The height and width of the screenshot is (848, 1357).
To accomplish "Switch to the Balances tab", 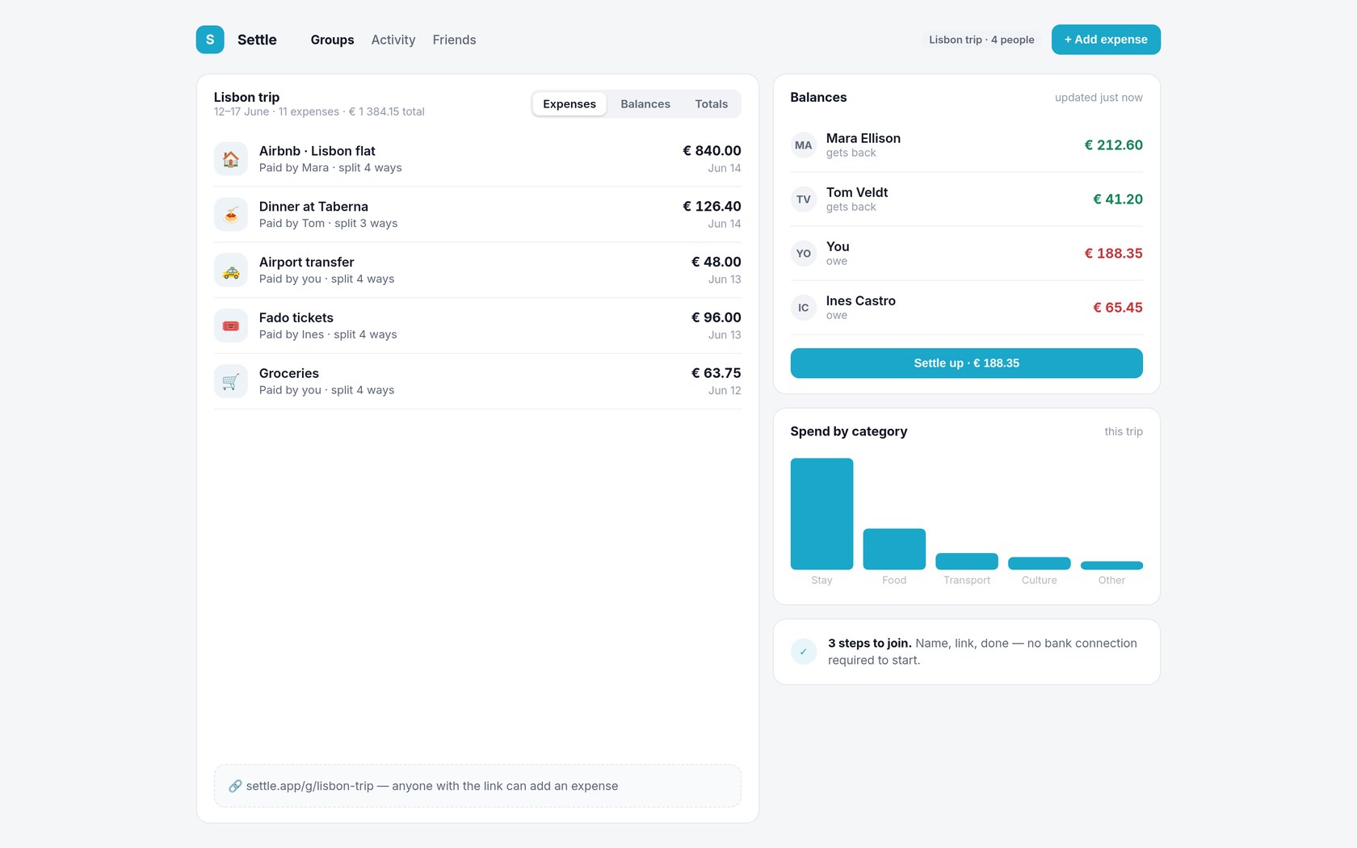I will click(x=645, y=104).
